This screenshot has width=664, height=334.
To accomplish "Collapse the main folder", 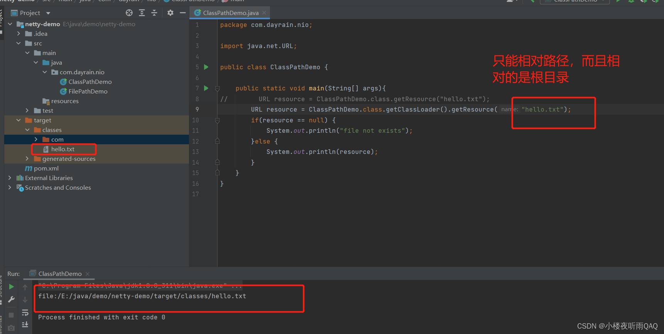I will (x=27, y=53).
